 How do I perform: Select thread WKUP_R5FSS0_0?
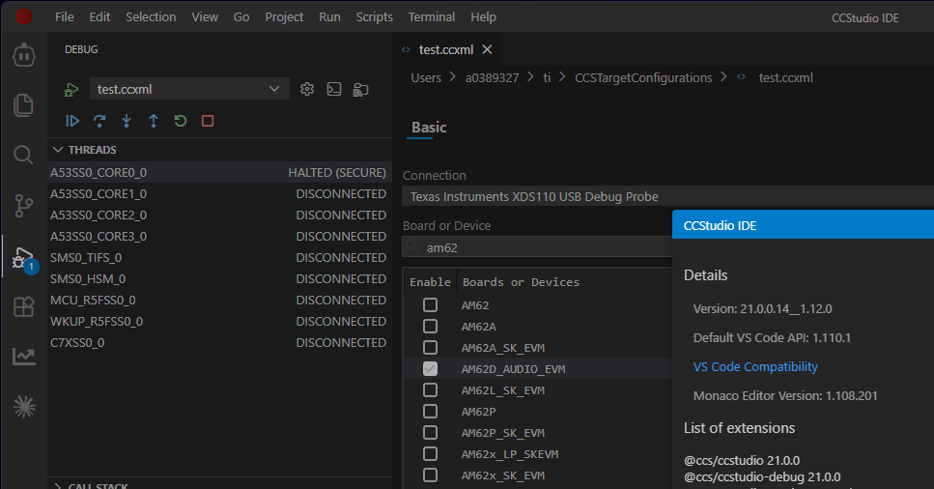click(x=220, y=322)
